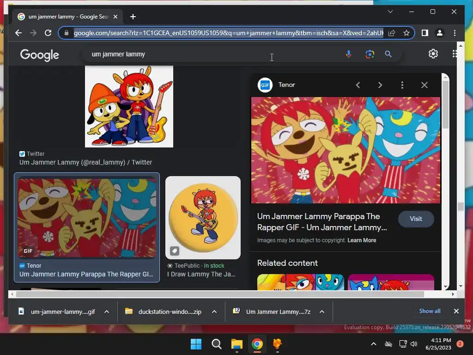This screenshot has width=473, height=355.
Task: Show previous image in preview panel
Action: coord(358,85)
